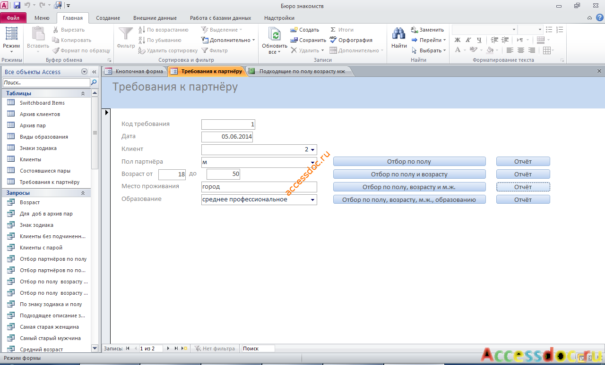605x365 pixels.
Task: Sort records По возрастанию
Action: (163, 30)
